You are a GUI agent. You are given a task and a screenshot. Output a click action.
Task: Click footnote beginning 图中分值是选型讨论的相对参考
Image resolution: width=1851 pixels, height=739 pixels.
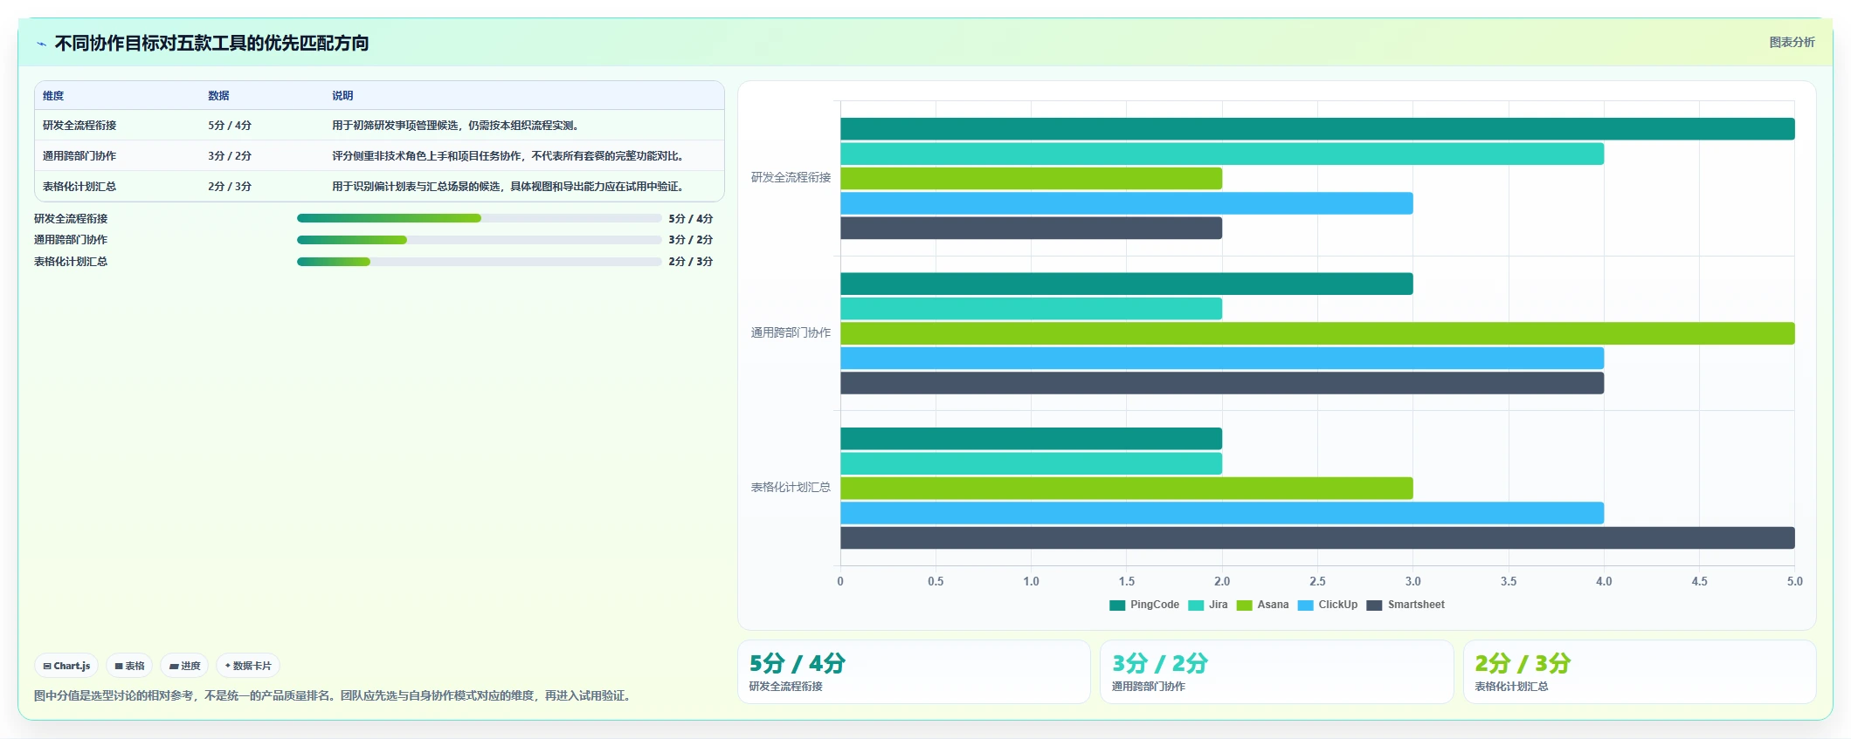pos(334,696)
